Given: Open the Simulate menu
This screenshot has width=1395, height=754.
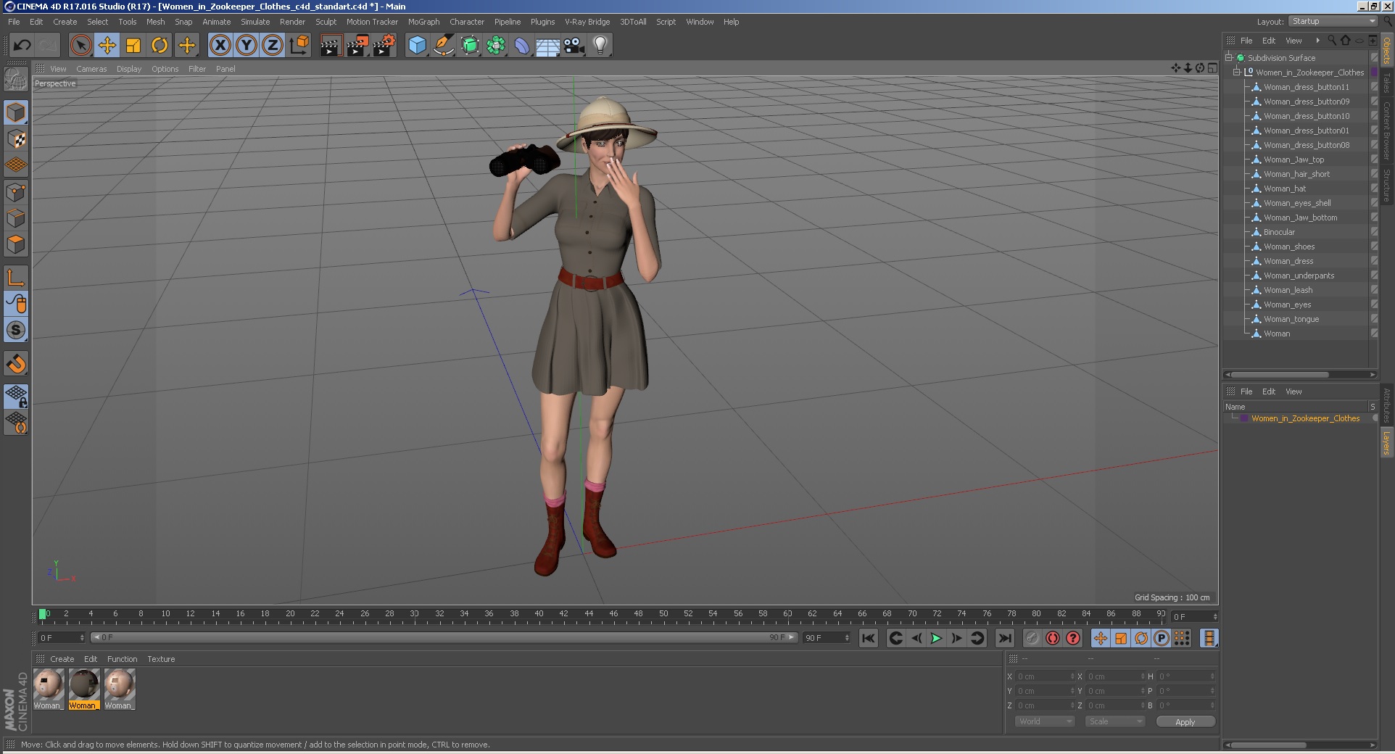Looking at the screenshot, I should [255, 22].
